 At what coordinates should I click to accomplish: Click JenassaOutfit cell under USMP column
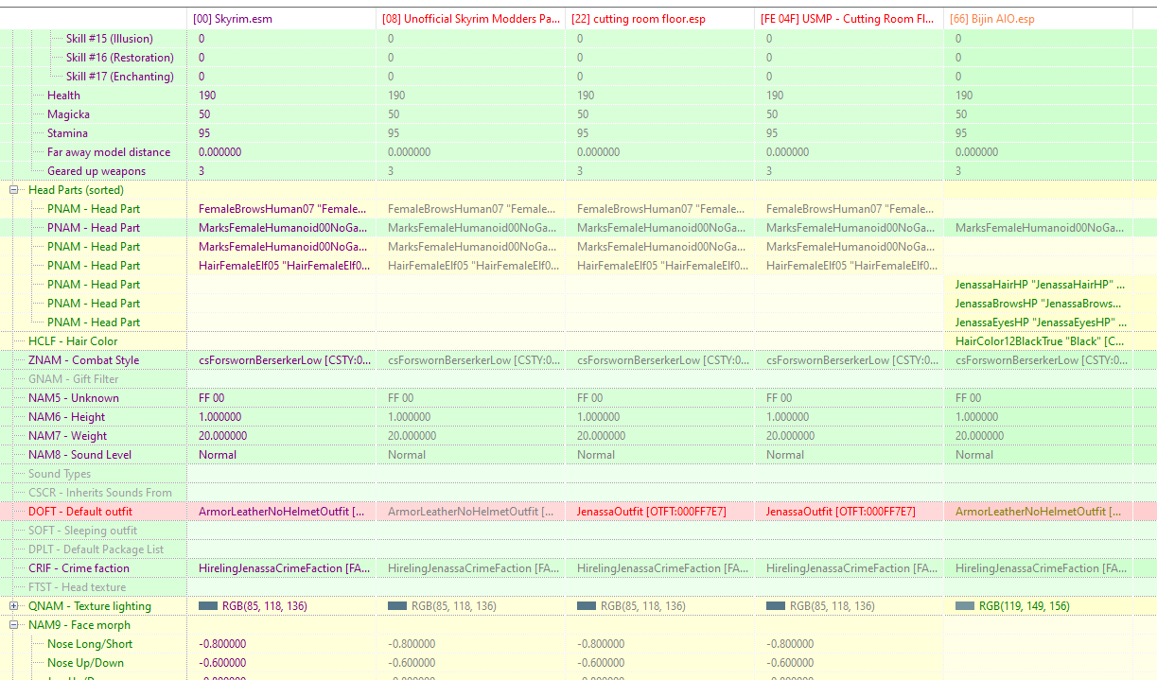[850, 512]
